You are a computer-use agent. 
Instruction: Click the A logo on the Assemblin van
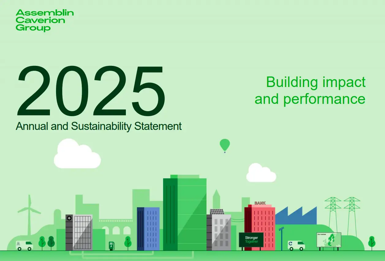(18, 244)
